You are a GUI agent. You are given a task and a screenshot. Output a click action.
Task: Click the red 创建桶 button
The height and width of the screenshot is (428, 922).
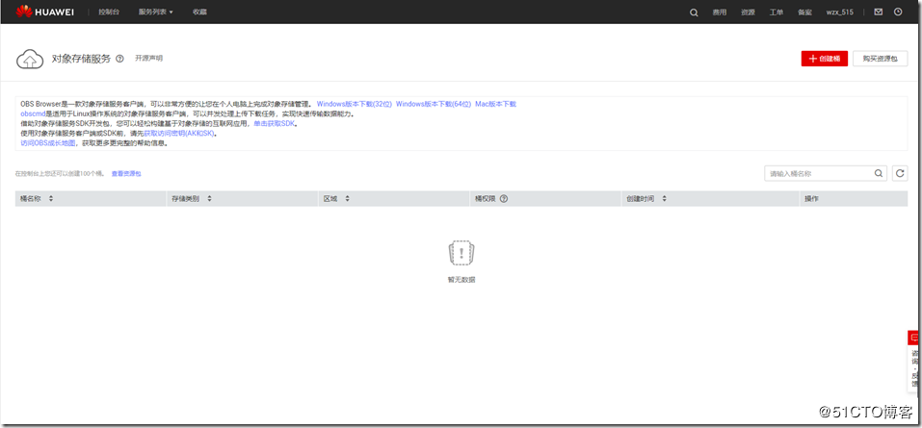click(825, 59)
